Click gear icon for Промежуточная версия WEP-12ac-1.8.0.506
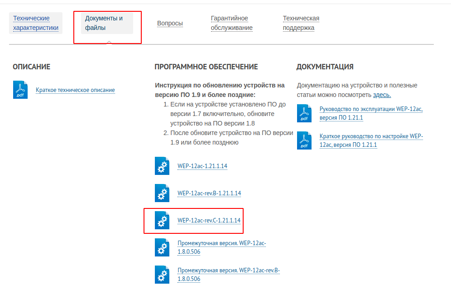 click(162, 247)
